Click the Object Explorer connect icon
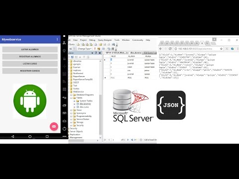The image size is (239, 179). (x=72, y=57)
